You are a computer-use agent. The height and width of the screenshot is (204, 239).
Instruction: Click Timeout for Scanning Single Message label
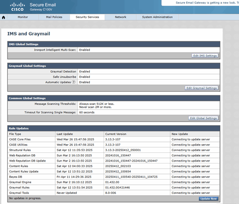(50, 112)
